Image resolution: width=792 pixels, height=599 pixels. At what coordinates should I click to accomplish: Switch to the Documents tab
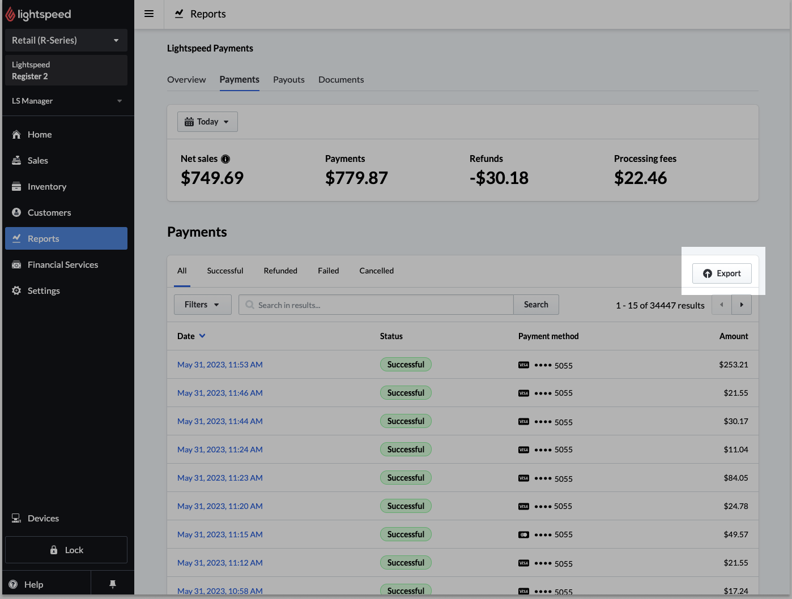click(x=341, y=79)
